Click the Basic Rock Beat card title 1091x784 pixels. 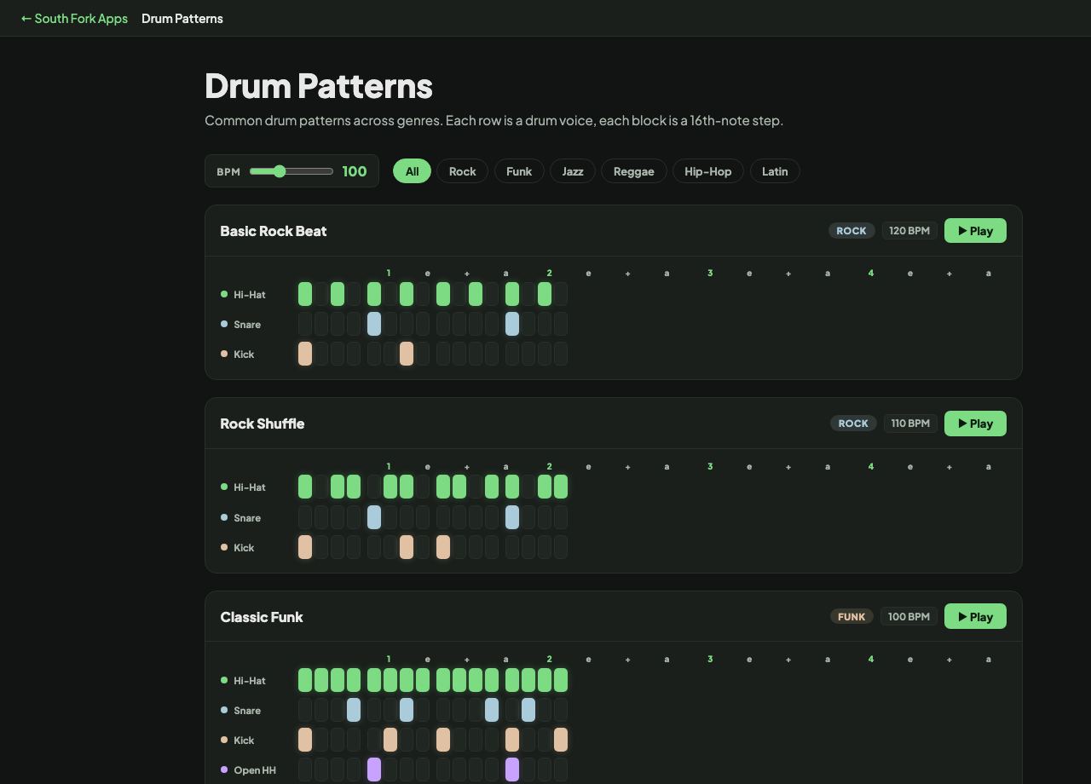[x=274, y=231]
